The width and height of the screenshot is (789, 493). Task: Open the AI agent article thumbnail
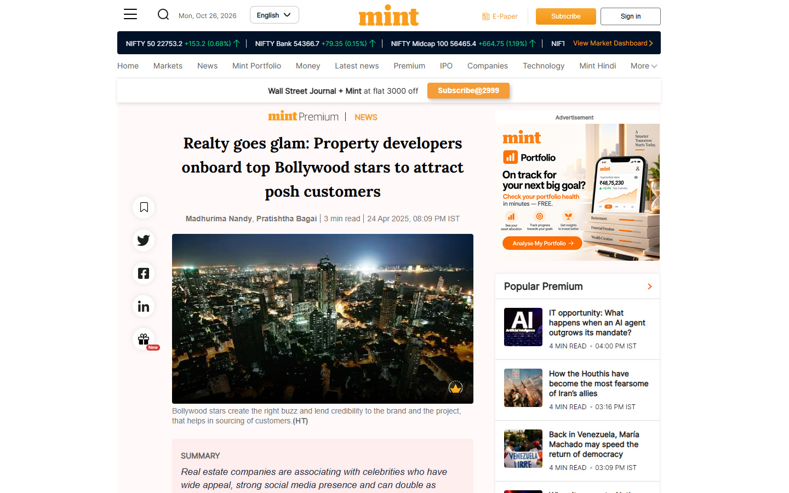523,327
